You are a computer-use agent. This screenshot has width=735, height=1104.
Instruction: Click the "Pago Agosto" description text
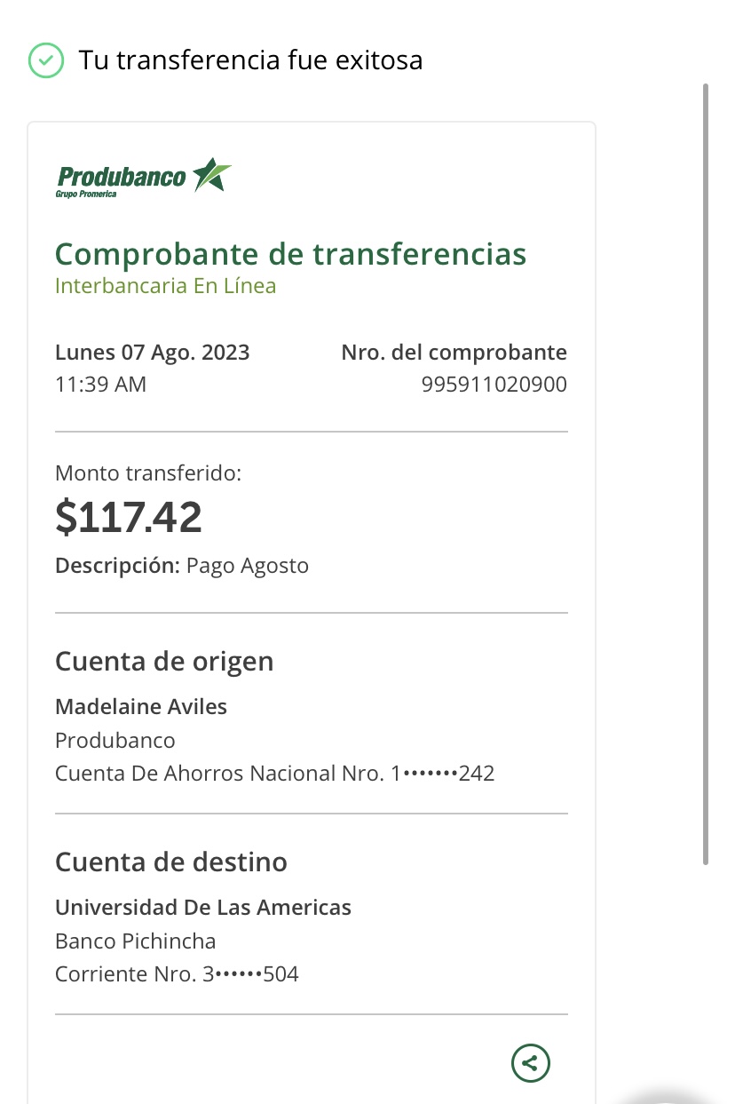pos(247,566)
